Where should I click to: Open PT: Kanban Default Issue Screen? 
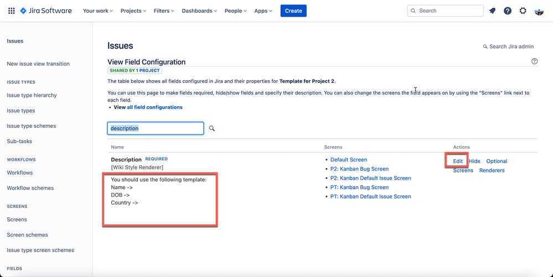pyautogui.click(x=371, y=196)
